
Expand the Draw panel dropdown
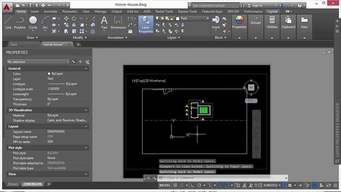point(32,37)
